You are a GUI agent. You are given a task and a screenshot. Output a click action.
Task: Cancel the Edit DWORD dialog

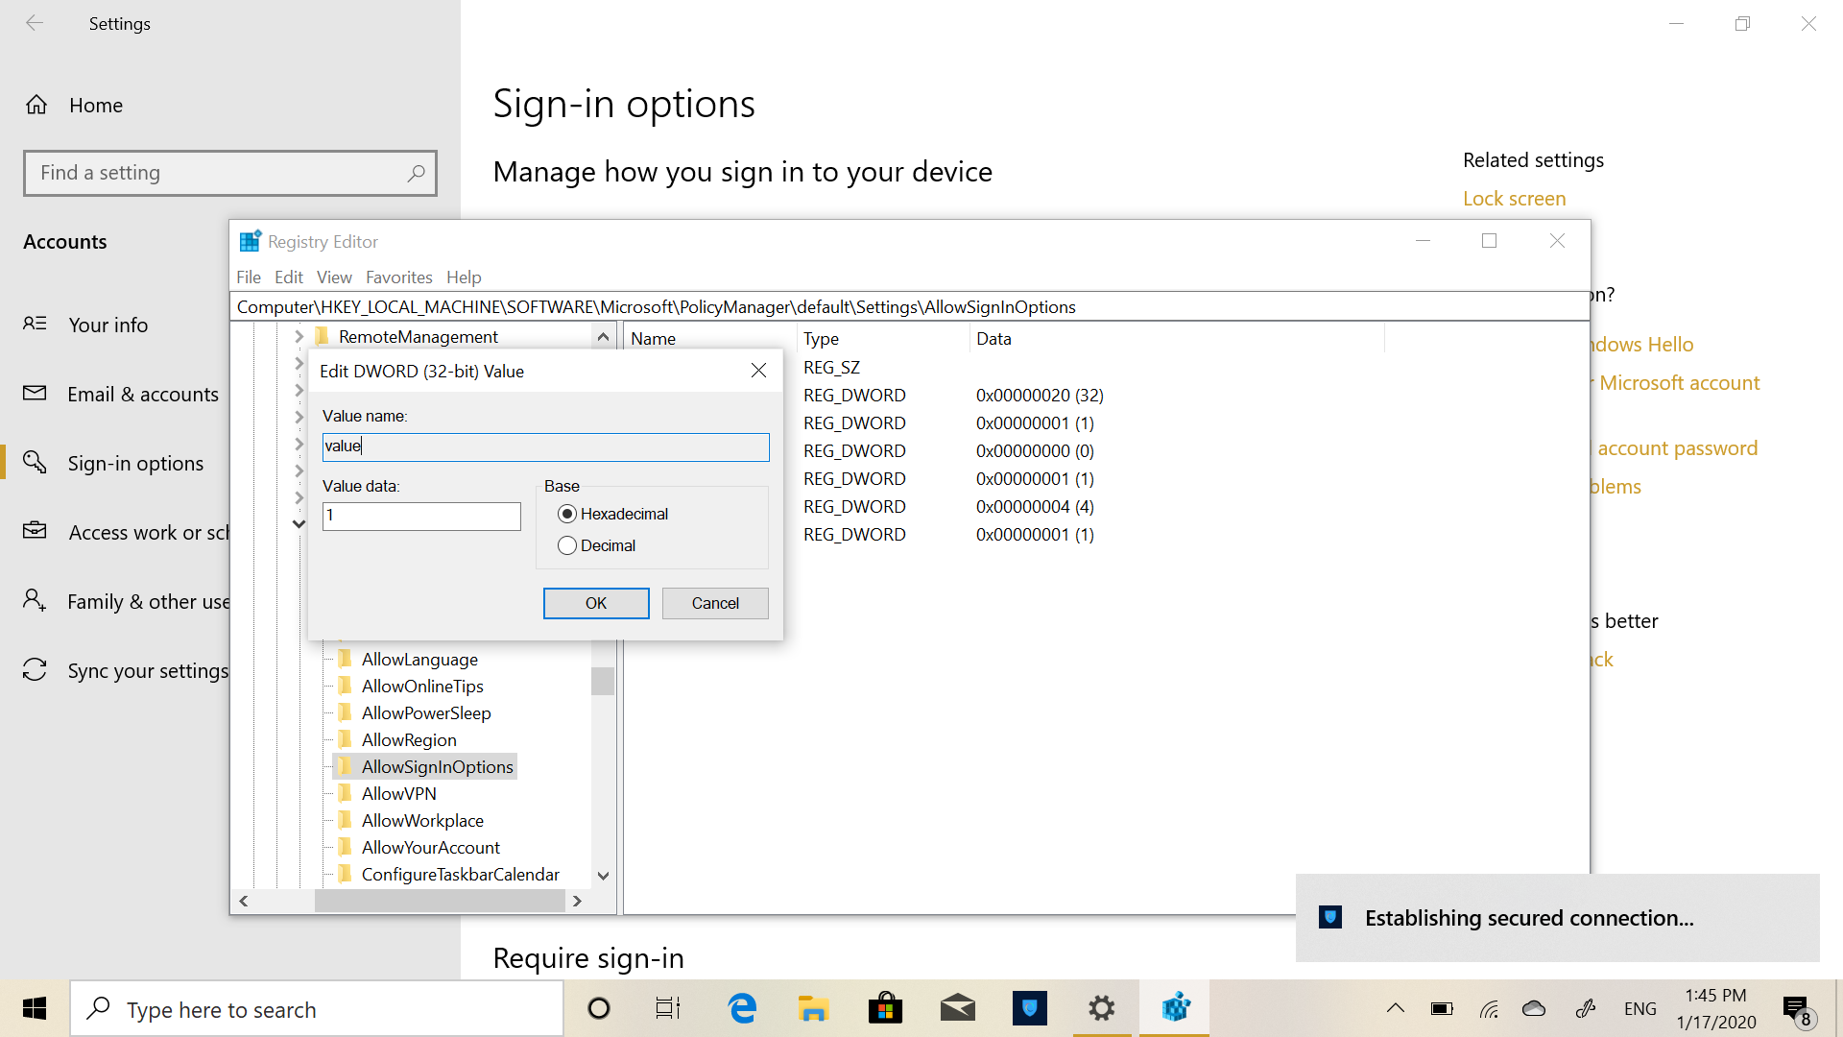[x=715, y=603]
